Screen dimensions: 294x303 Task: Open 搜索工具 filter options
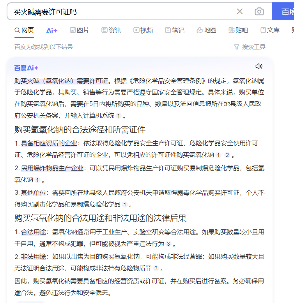point(250,47)
